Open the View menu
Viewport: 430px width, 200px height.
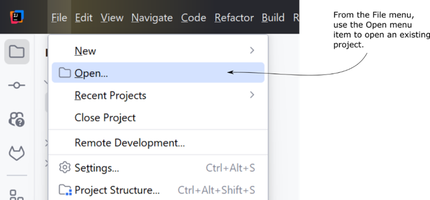click(x=112, y=18)
